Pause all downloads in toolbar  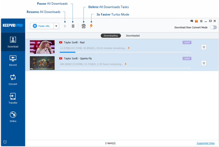[73, 26]
